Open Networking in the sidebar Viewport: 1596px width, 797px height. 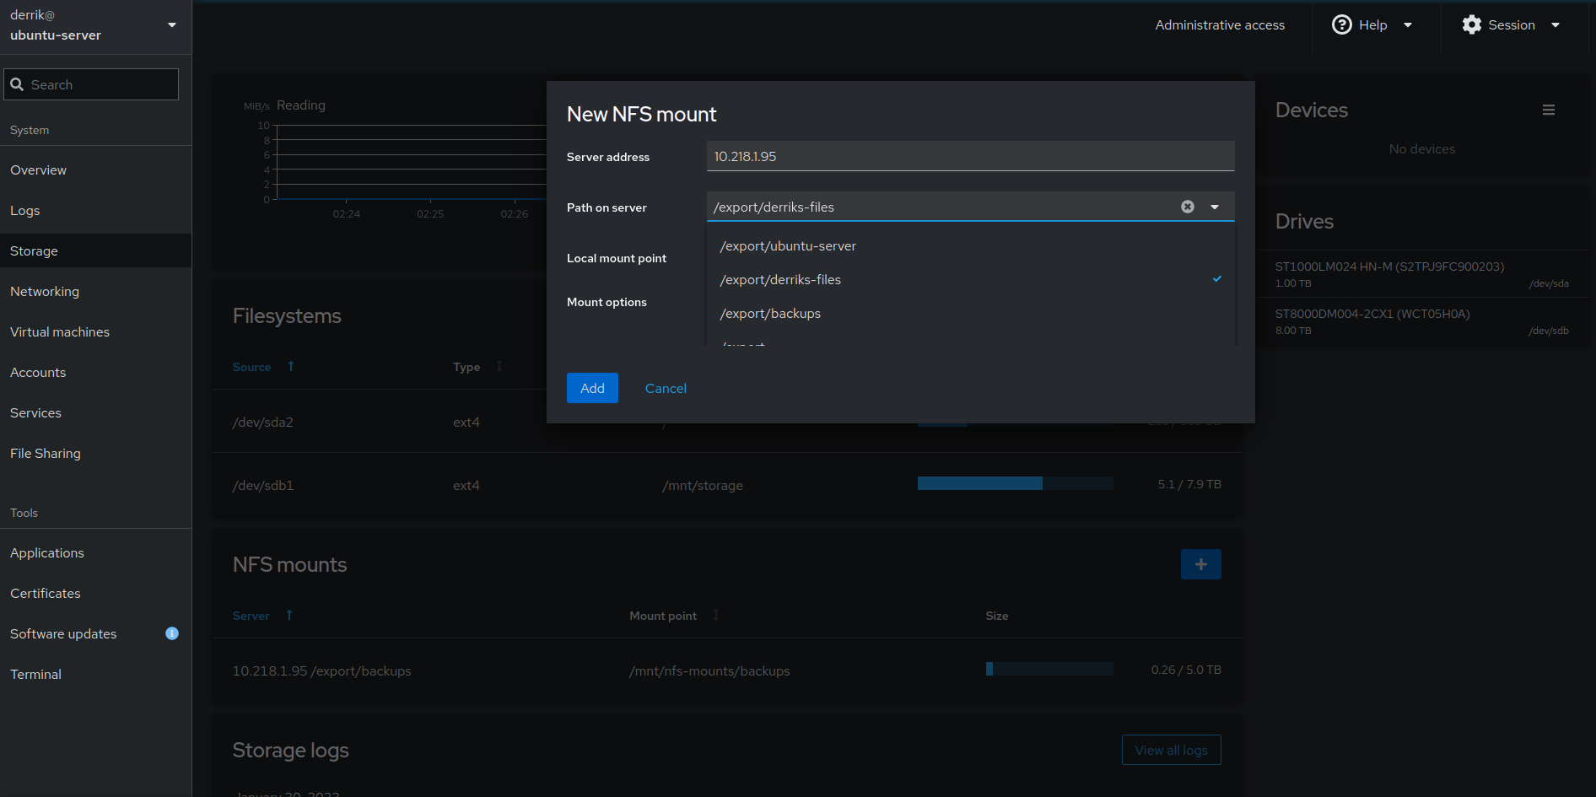click(x=45, y=291)
